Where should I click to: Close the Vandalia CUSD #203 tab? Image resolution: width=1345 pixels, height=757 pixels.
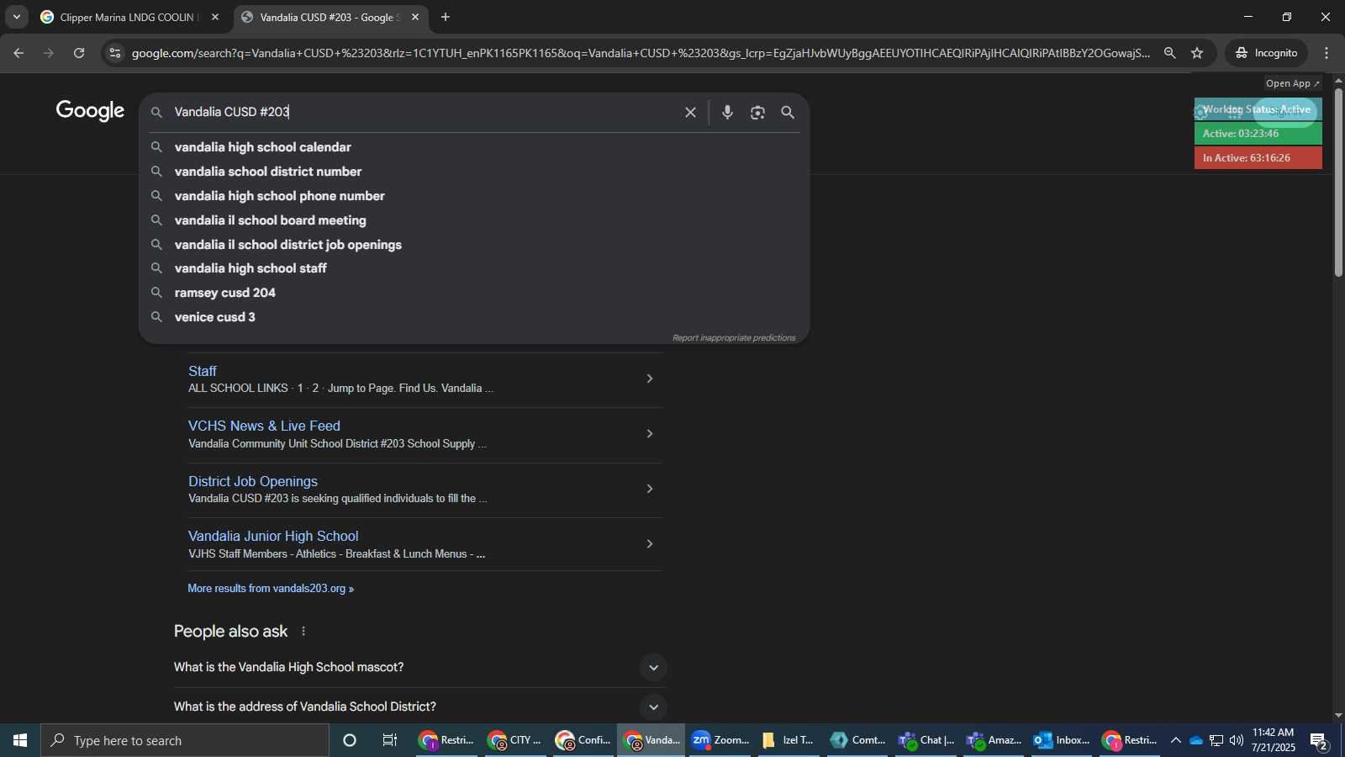pyautogui.click(x=415, y=17)
